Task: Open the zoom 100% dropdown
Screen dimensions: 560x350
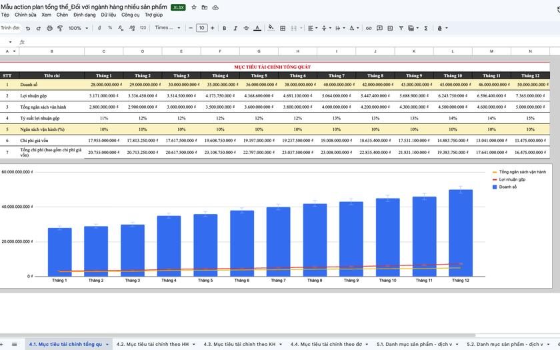Action: coord(78,28)
